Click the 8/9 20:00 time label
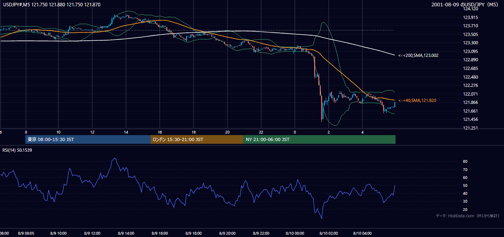Image resolution: width=504 pixels, height=237 pixels. point(228,233)
